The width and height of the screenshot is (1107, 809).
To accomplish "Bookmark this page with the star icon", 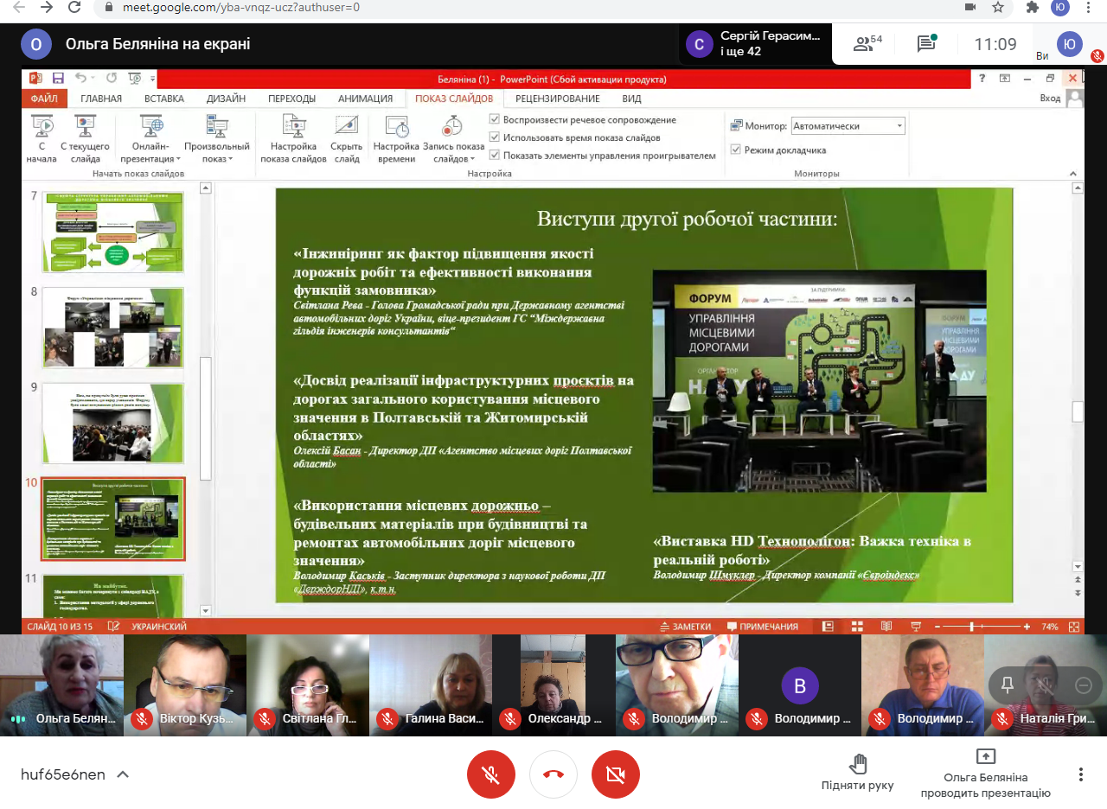I will [998, 7].
